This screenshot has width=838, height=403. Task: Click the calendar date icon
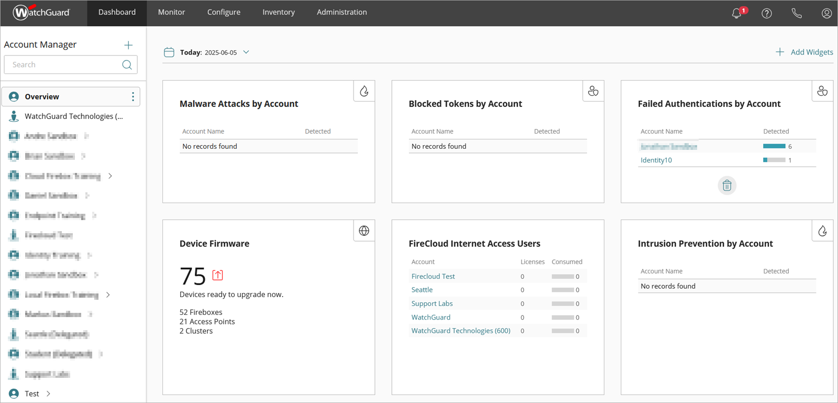pos(169,52)
